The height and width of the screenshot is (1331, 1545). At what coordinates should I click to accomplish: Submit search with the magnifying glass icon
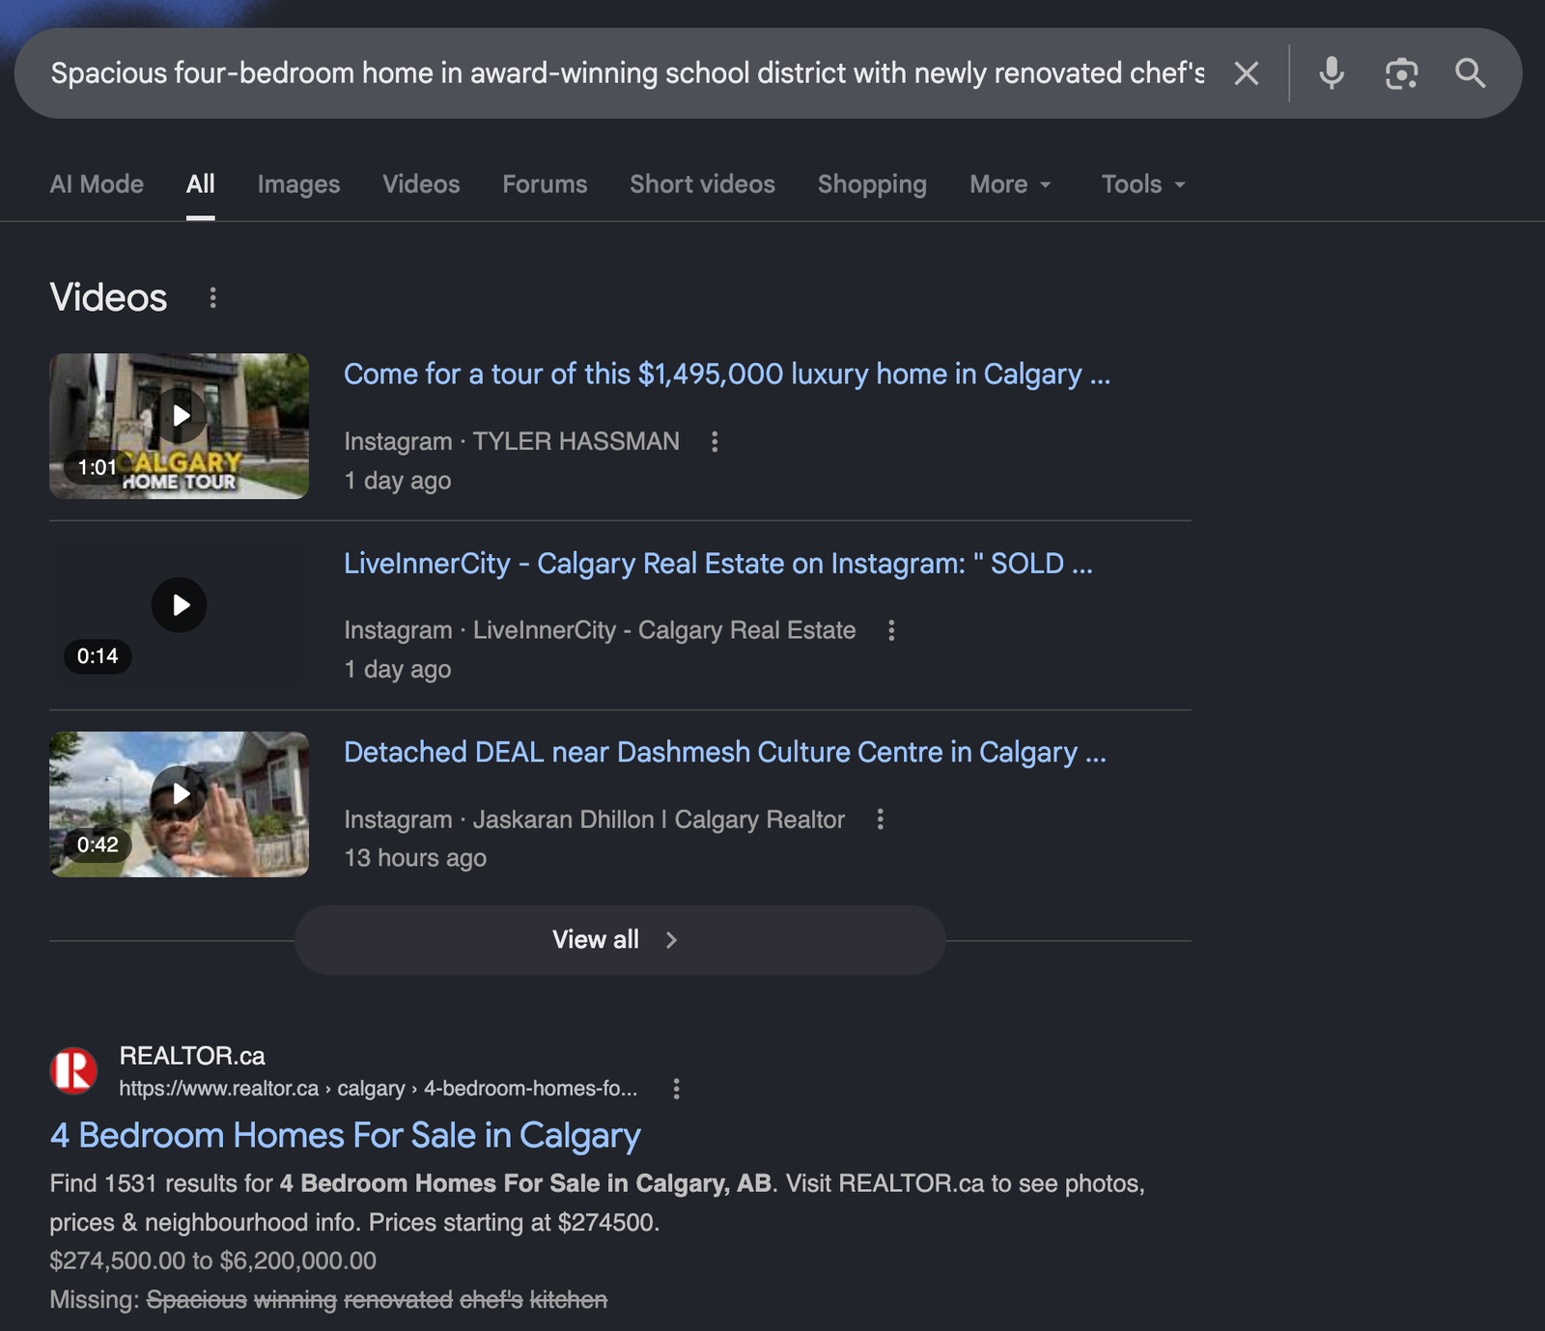[1470, 73]
